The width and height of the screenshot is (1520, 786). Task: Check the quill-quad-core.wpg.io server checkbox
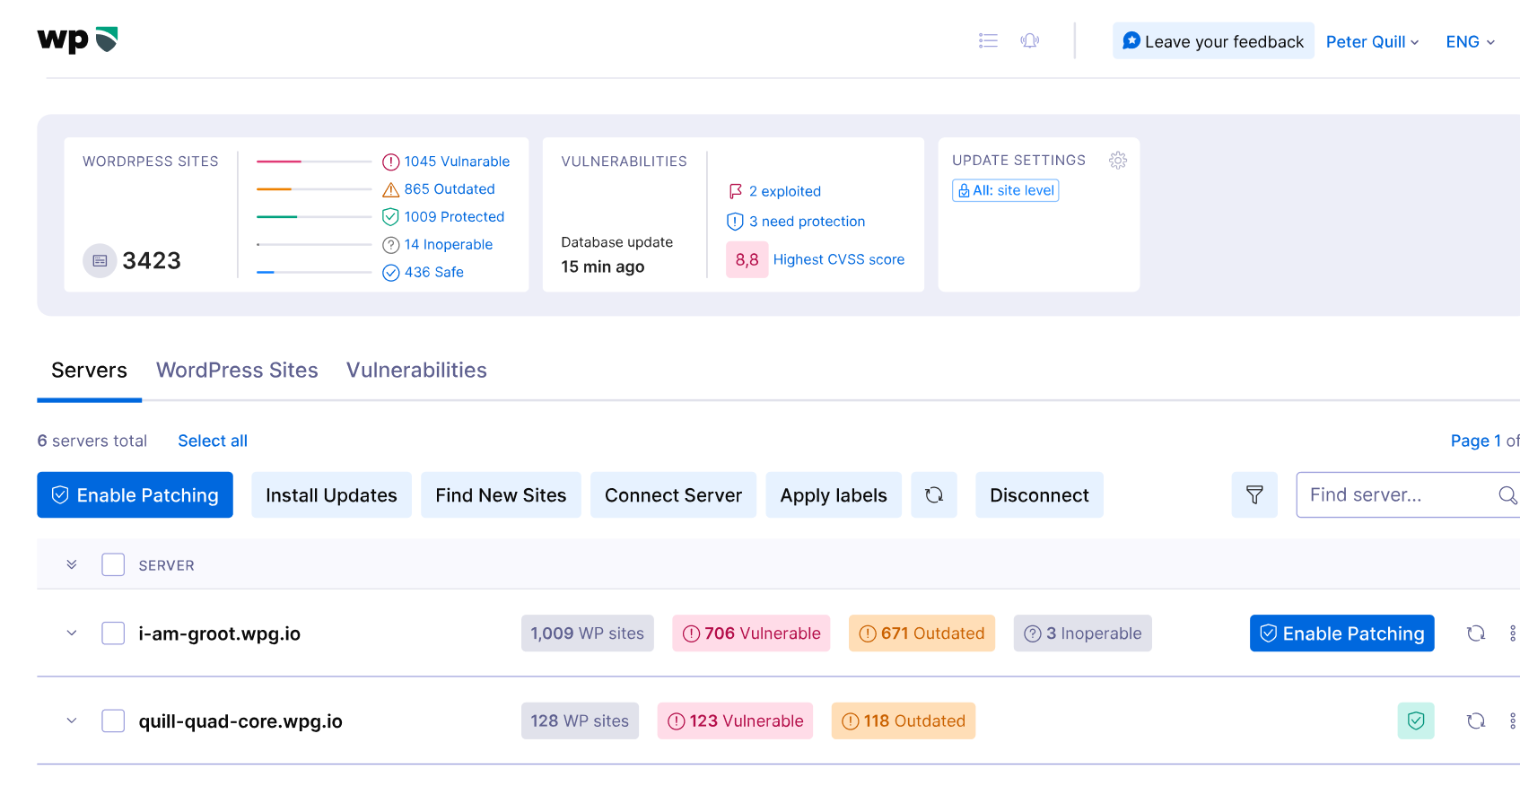pos(113,721)
